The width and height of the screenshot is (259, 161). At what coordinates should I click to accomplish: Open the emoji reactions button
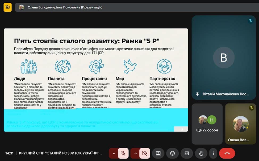172,153
